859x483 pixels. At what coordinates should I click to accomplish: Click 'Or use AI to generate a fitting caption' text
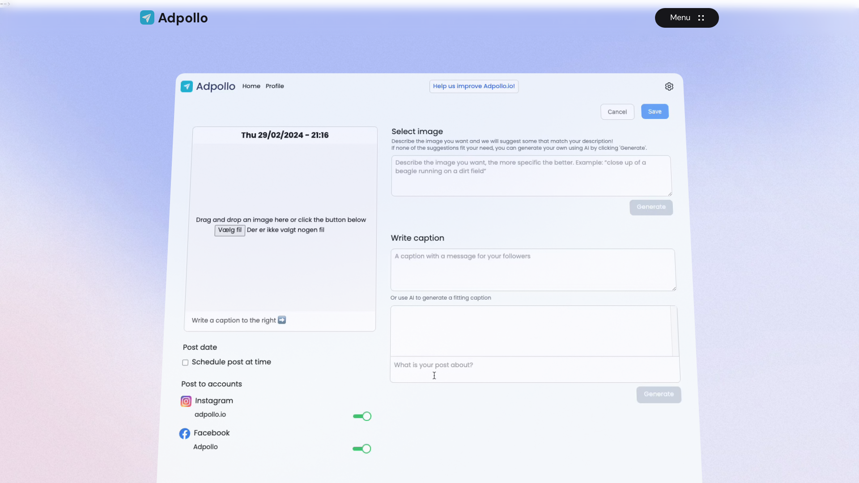click(x=441, y=298)
